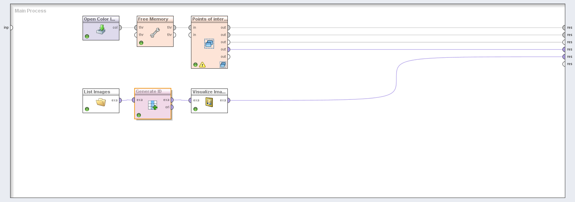
Task: Click green status light on Free Memory operator
Action: (141, 43)
